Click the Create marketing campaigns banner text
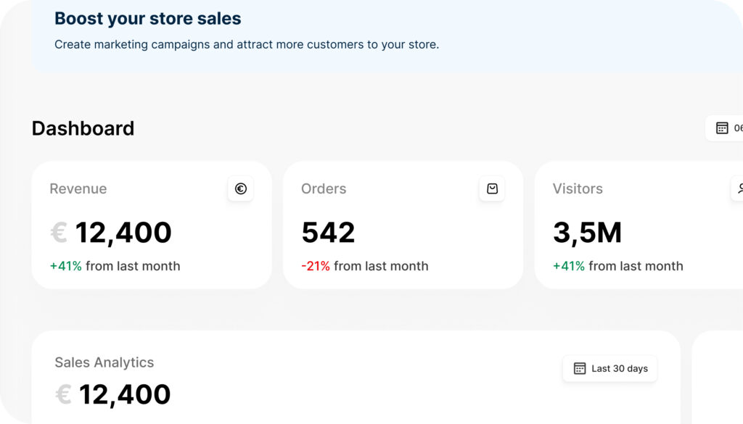This screenshot has height=424, width=743. tap(247, 44)
